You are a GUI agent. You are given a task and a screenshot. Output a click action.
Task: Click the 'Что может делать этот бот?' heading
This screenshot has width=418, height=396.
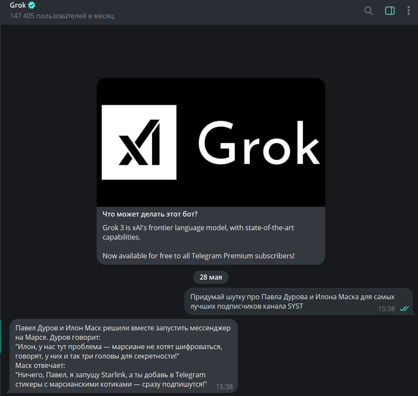pos(150,214)
